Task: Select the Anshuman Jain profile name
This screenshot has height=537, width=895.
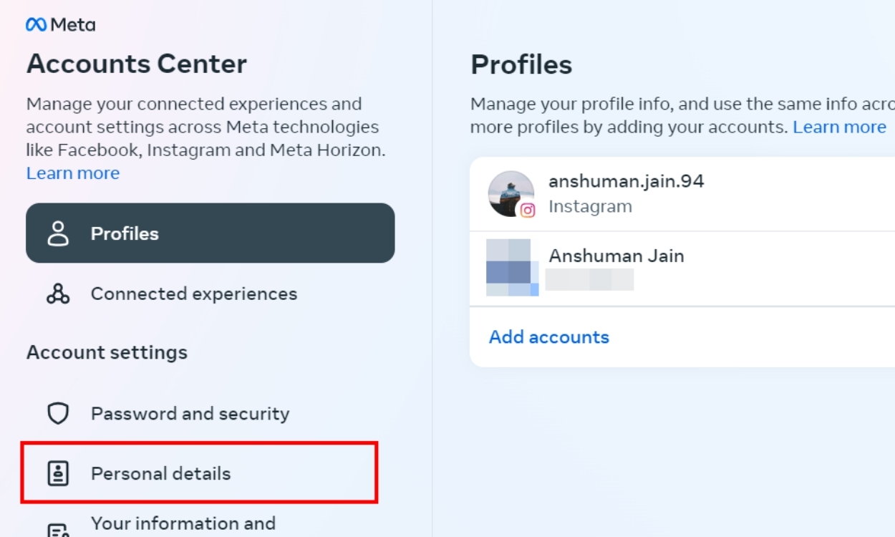Action: coord(616,256)
